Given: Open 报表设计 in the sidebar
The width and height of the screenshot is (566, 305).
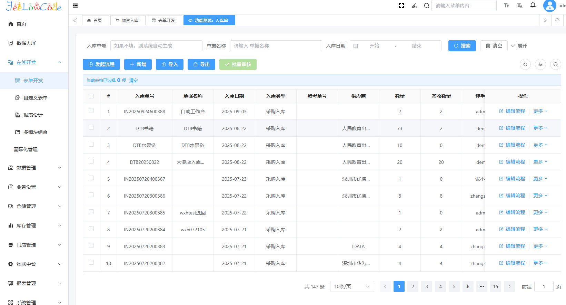Looking at the screenshot, I should click(33, 115).
